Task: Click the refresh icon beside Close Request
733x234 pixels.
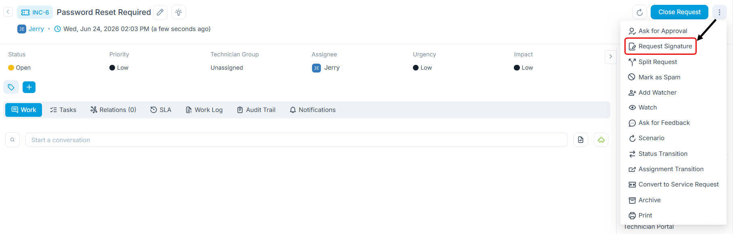Action: tap(640, 12)
